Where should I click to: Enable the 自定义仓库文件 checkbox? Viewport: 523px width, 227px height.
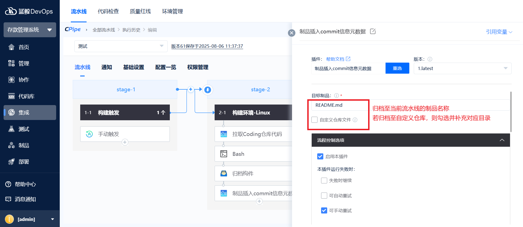(314, 120)
